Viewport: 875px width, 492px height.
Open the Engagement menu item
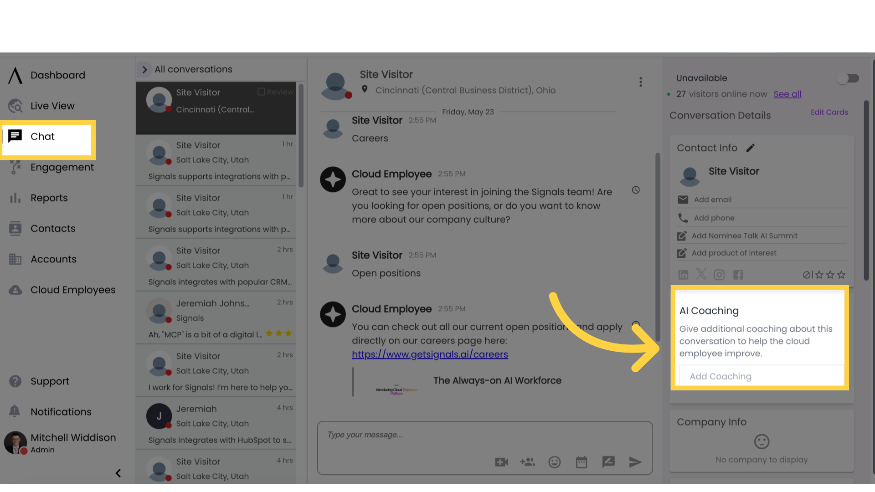62,167
